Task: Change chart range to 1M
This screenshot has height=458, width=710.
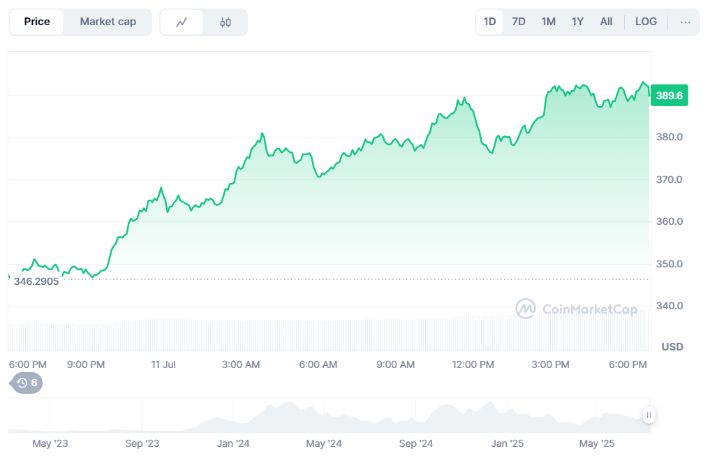Action: (548, 22)
